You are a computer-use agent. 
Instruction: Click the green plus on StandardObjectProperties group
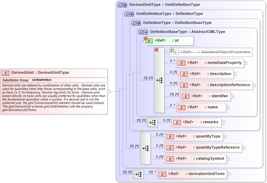(171, 50)
